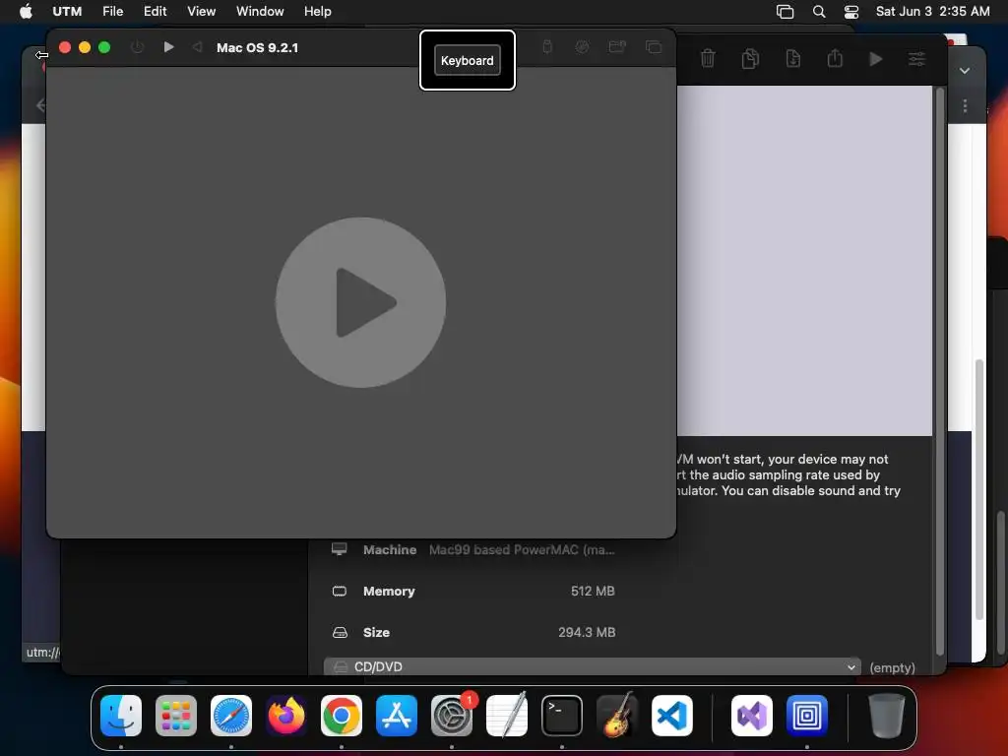Run the VM from UTM main toolbar

875,59
